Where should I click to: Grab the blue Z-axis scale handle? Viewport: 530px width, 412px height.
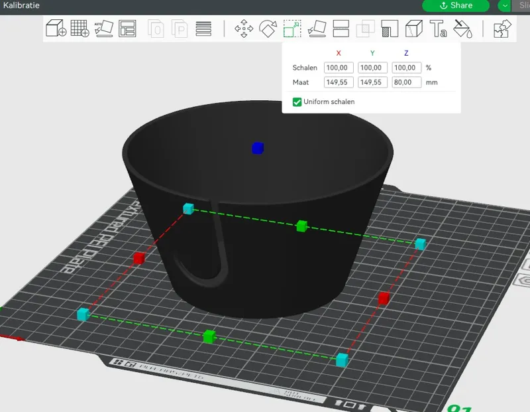[x=258, y=148]
